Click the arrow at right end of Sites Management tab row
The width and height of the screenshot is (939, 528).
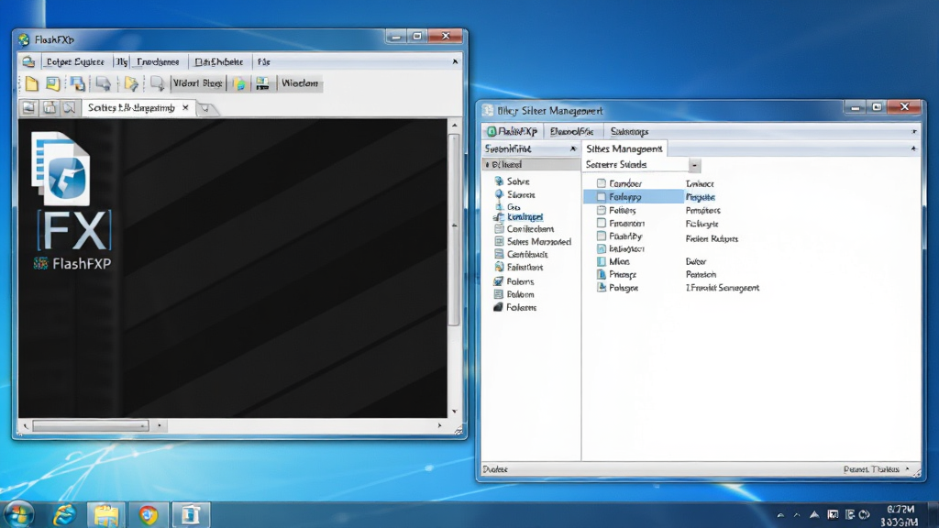pyautogui.click(x=913, y=148)
